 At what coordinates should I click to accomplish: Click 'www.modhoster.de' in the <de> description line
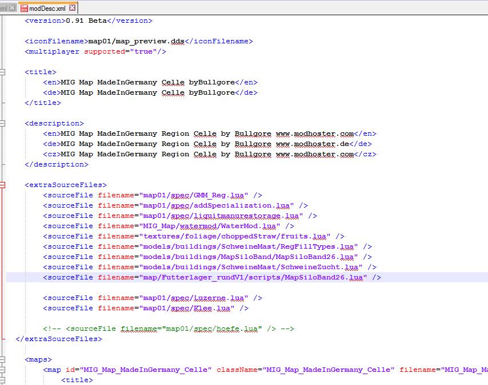pos(313,144)
